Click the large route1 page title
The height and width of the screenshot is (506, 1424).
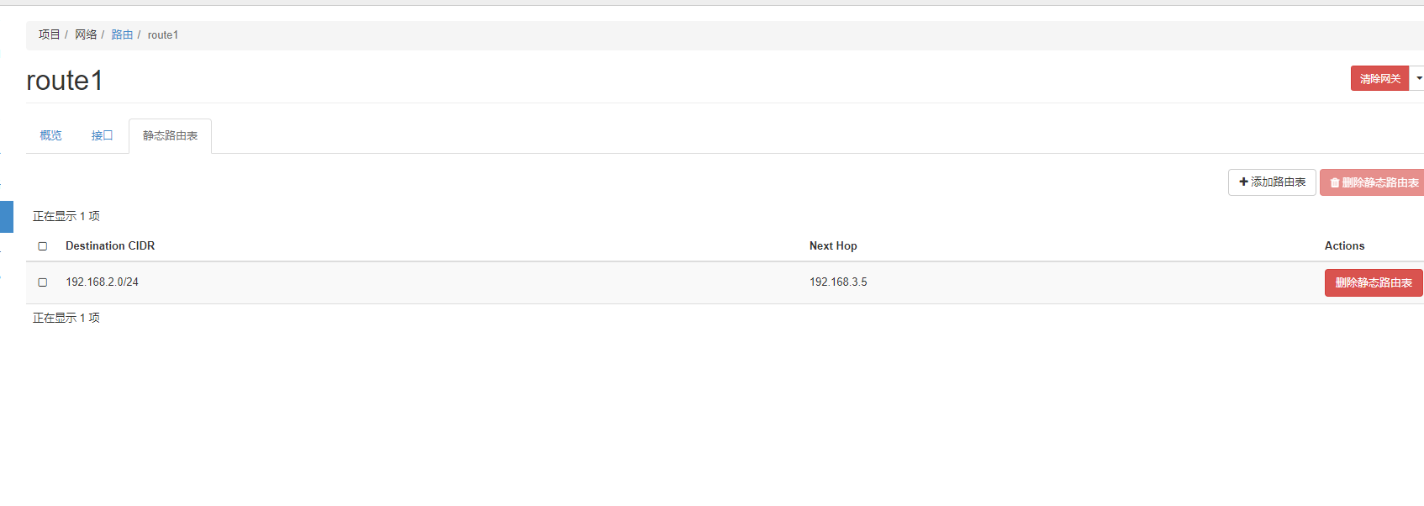tap(65, 81)
